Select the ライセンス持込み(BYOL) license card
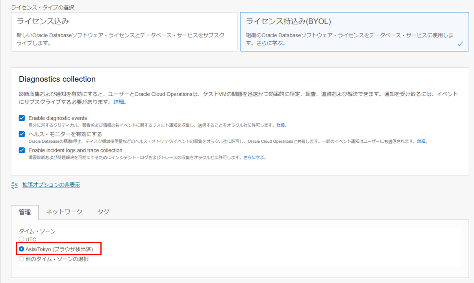The height and width of the screenshot is (283, 474). (354, 31)
